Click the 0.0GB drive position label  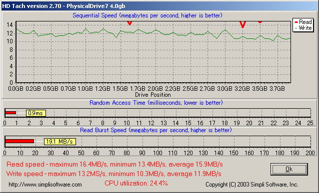pyautogui.click(x=15, y=89)
